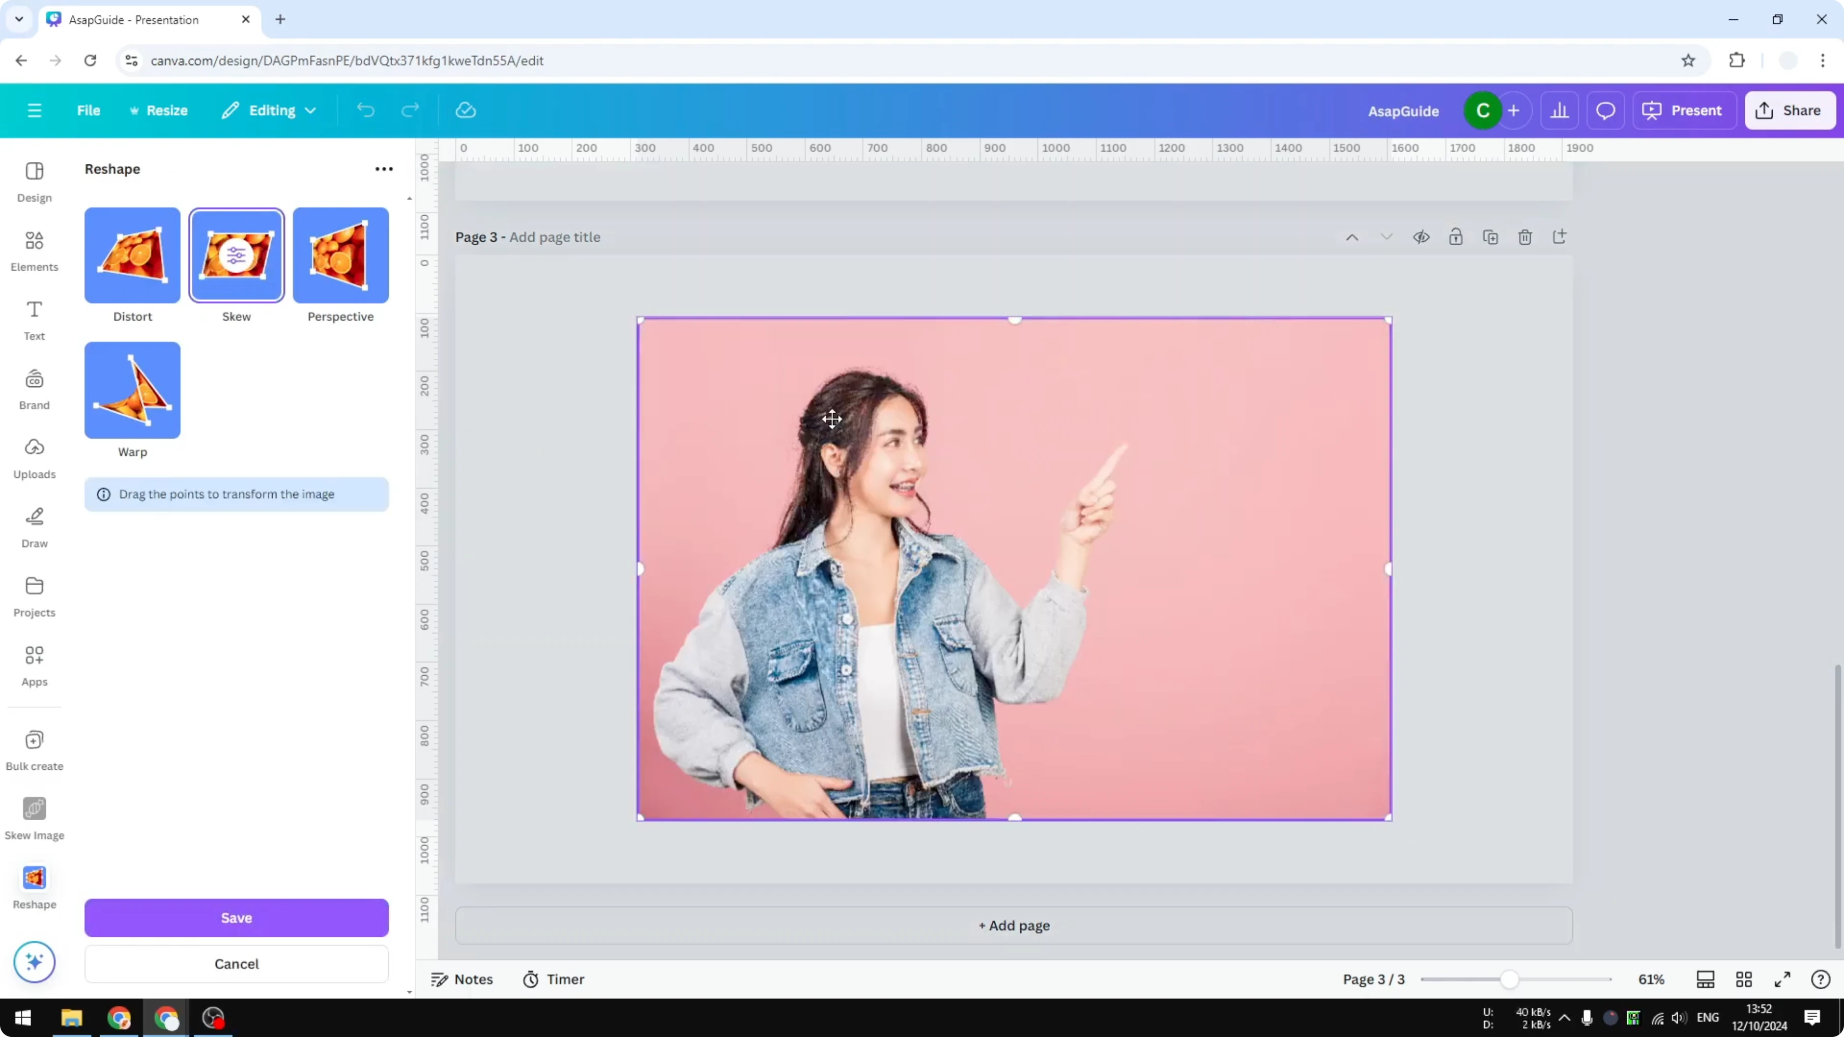Open the Elements panel

click(x=34, y=250)
